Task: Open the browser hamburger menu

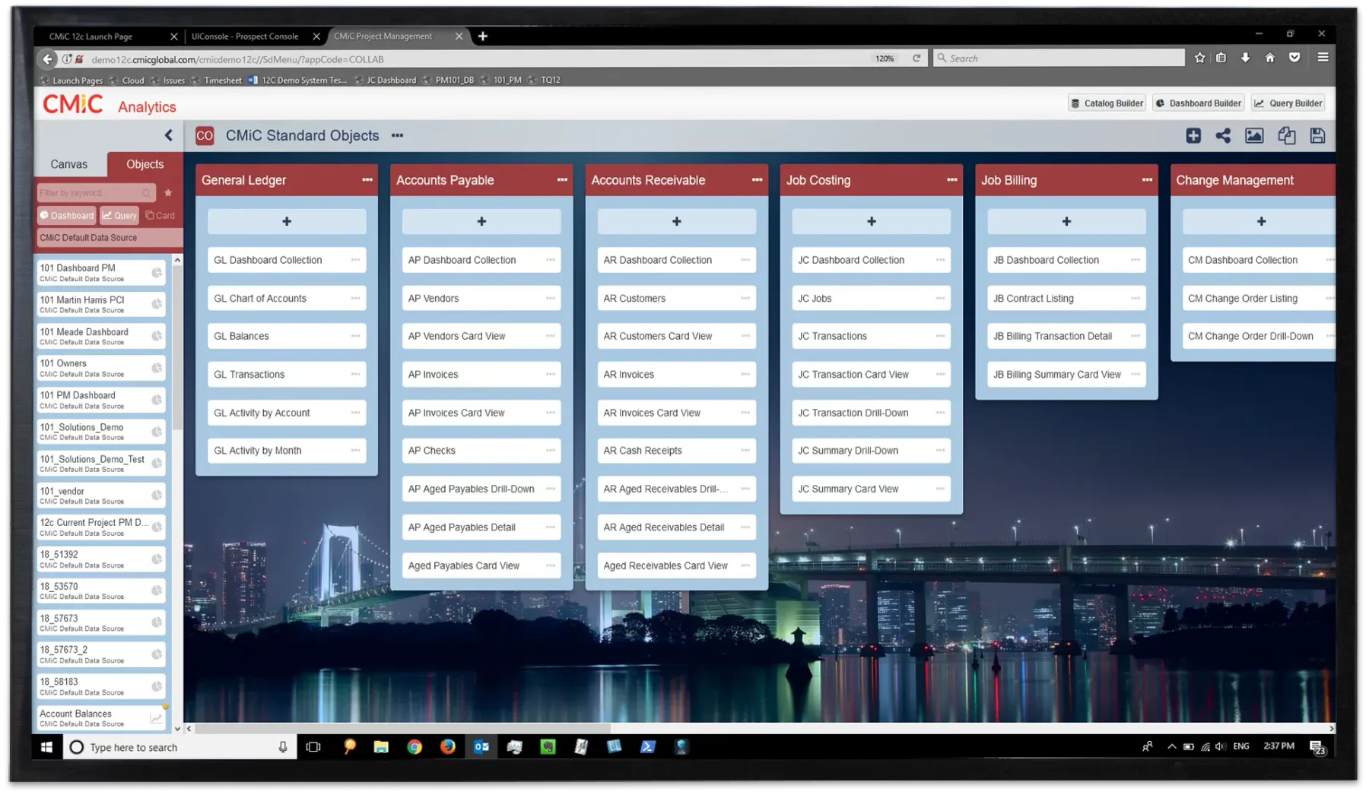Action: point(1323,58)
